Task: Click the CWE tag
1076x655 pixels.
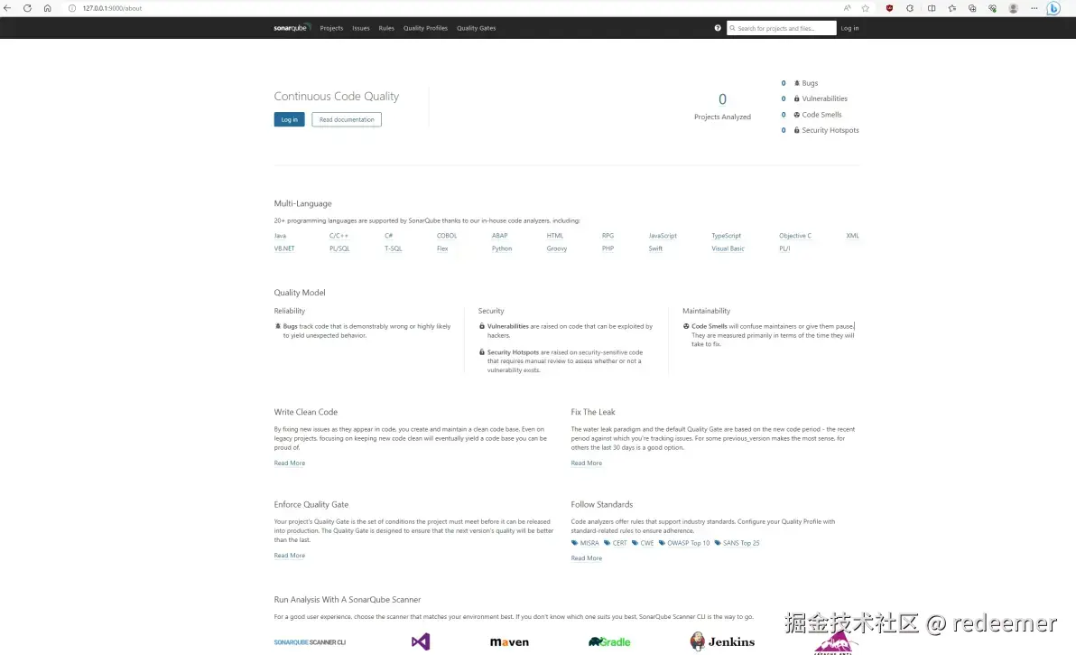Action: (643, 543)
